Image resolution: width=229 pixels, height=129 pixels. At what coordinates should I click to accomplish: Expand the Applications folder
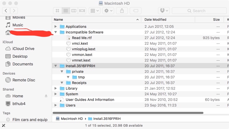click(x=56, y=26)
